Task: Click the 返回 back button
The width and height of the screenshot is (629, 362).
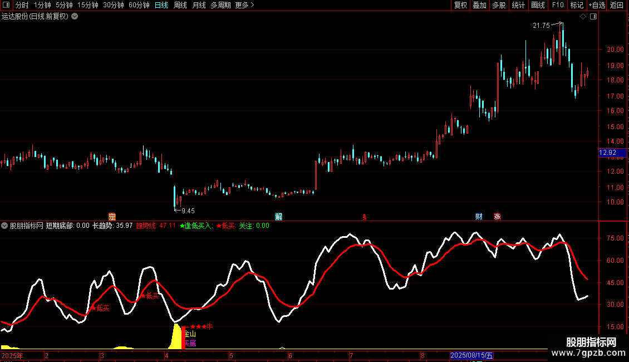Action: coord(617,5)
